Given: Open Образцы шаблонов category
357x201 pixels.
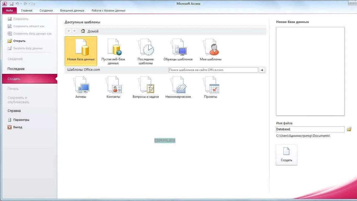Looking at the screenshot, I should [178, 50].
